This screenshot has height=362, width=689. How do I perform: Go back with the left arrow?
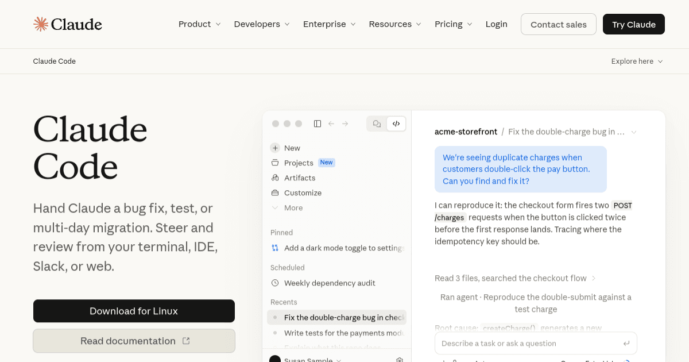tap(331, 124)
